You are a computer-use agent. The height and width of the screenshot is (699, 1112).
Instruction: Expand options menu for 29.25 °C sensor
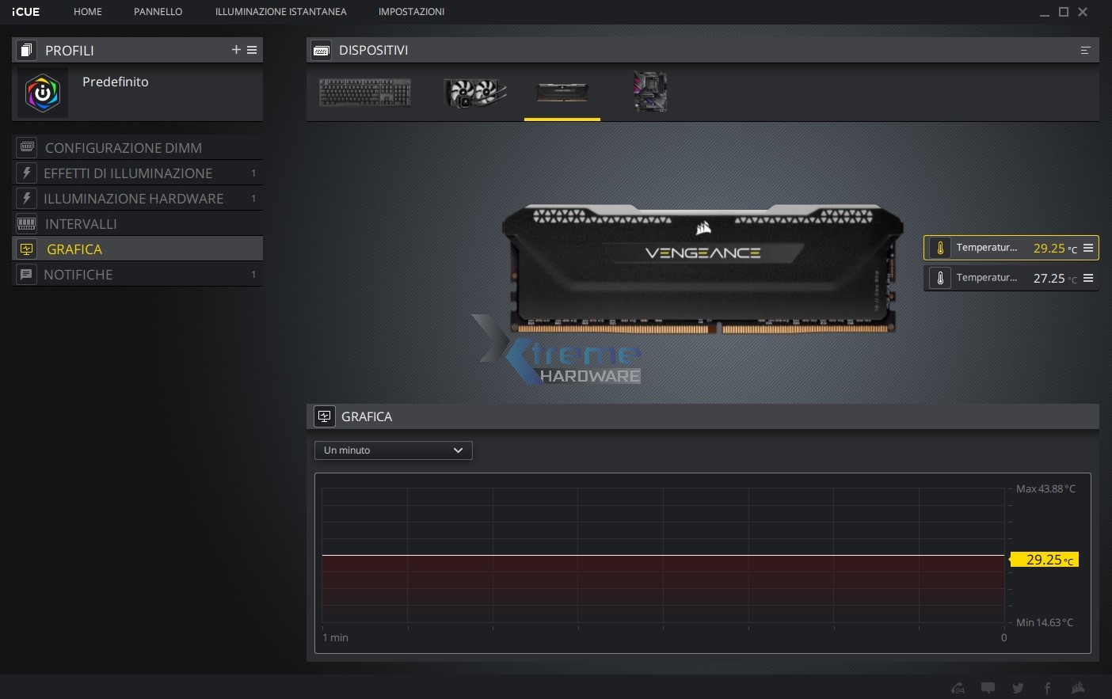click(x=1088, y=248)
